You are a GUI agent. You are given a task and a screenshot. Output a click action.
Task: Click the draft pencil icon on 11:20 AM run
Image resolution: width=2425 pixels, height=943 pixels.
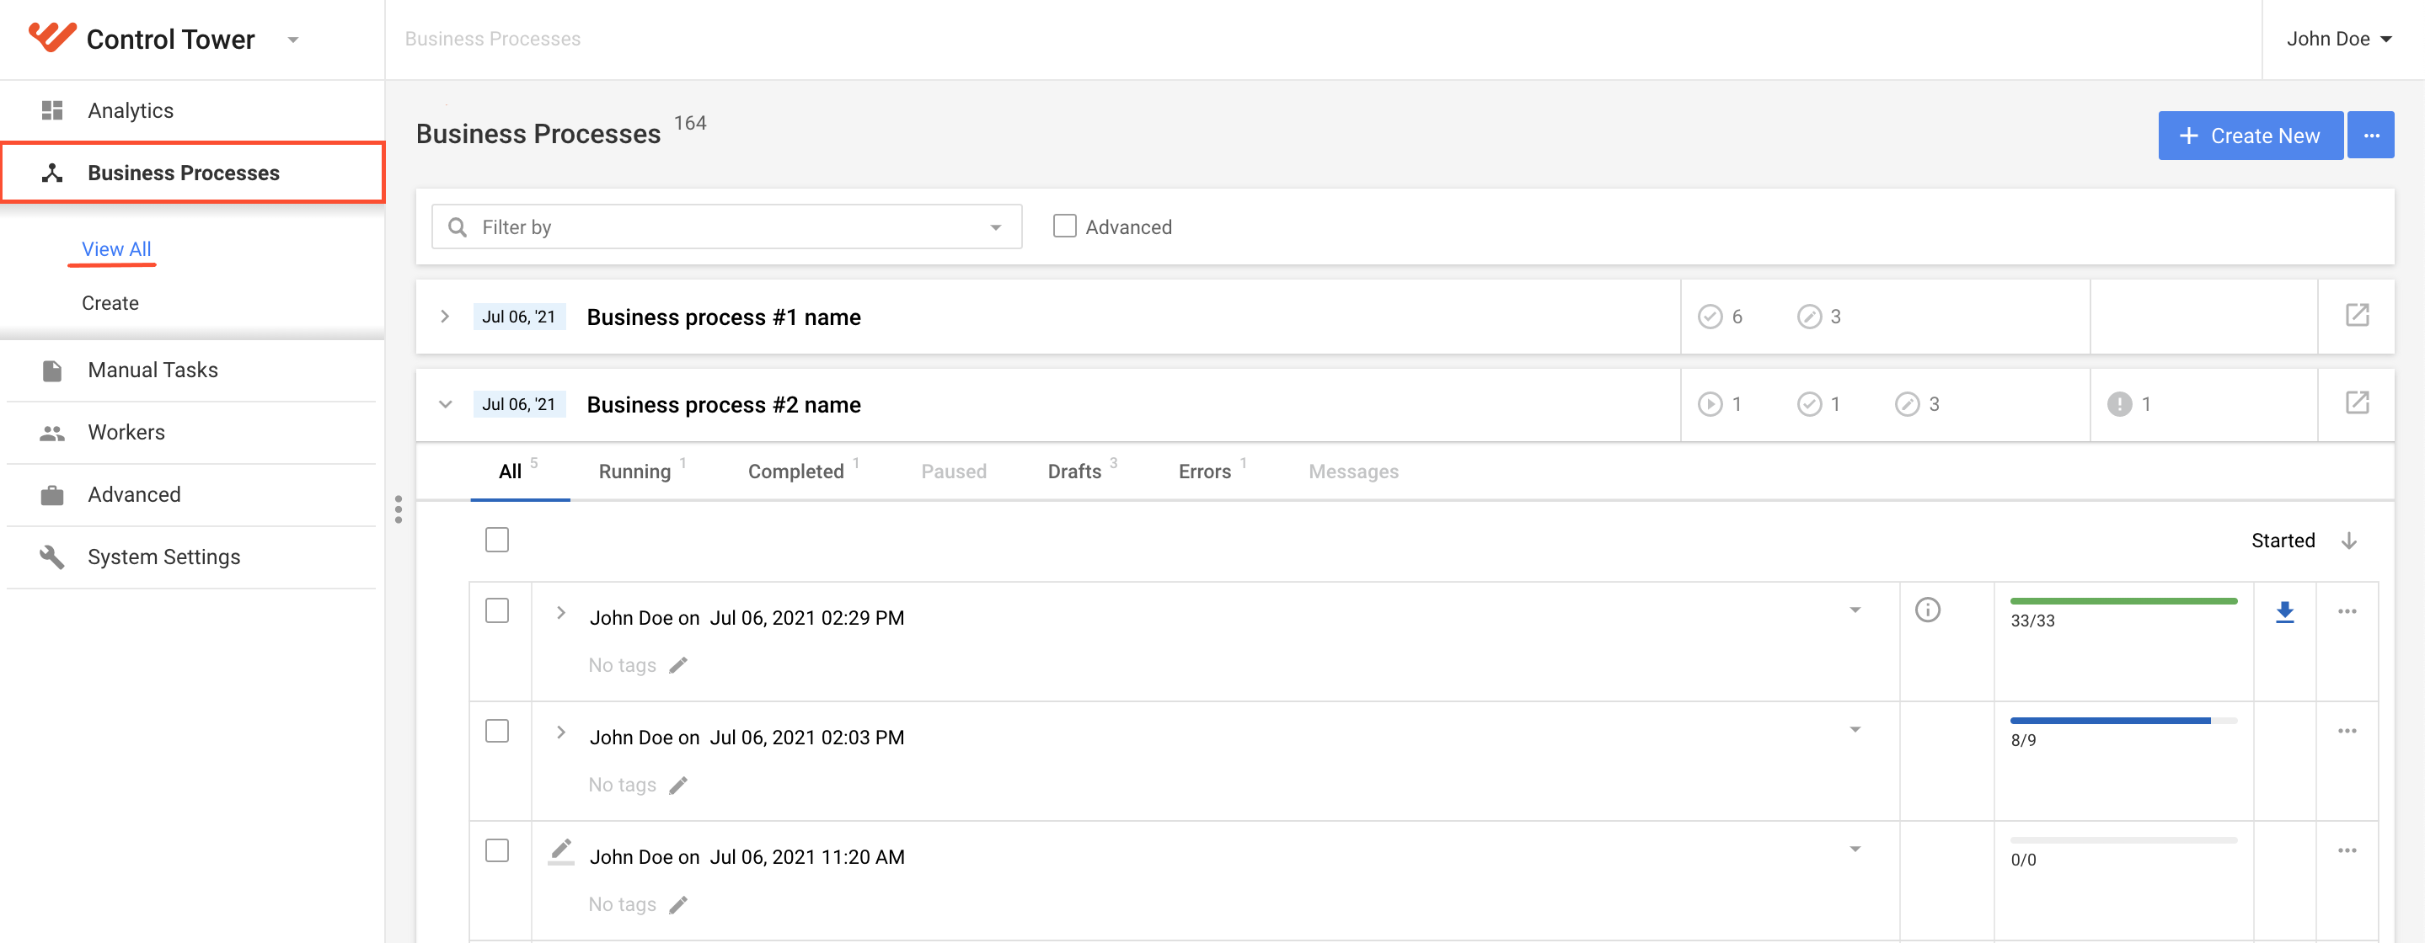pos(561,850)
